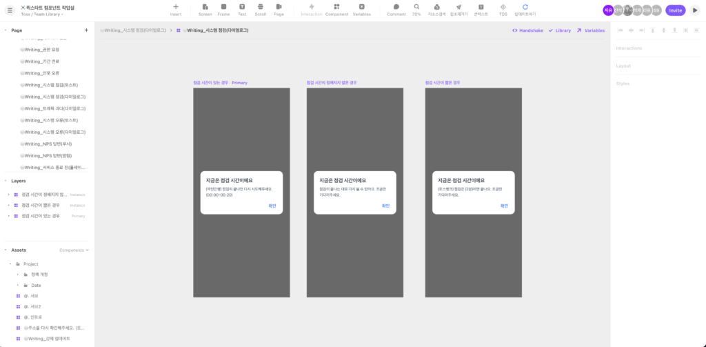Select the Scroll tool
The height and width of the screenshot is (347, 706).
tap(260, 10)
